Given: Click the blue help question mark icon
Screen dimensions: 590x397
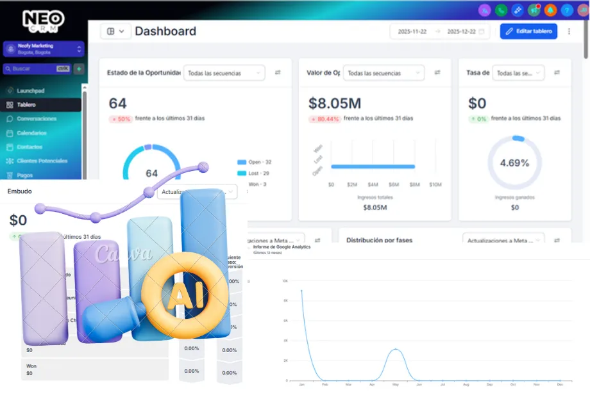Looking at the screenshot, I should pyautogui.click(x=567, y=10).
